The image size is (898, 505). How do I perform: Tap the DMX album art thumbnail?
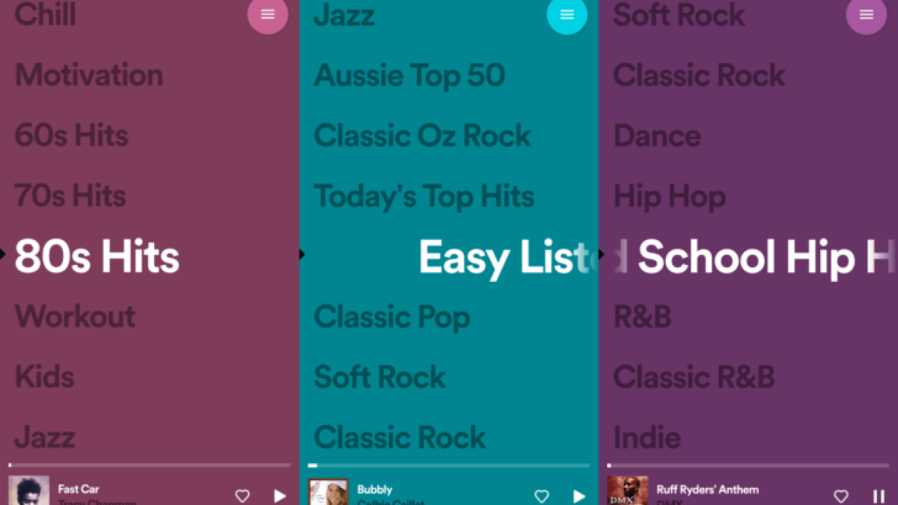627,491
